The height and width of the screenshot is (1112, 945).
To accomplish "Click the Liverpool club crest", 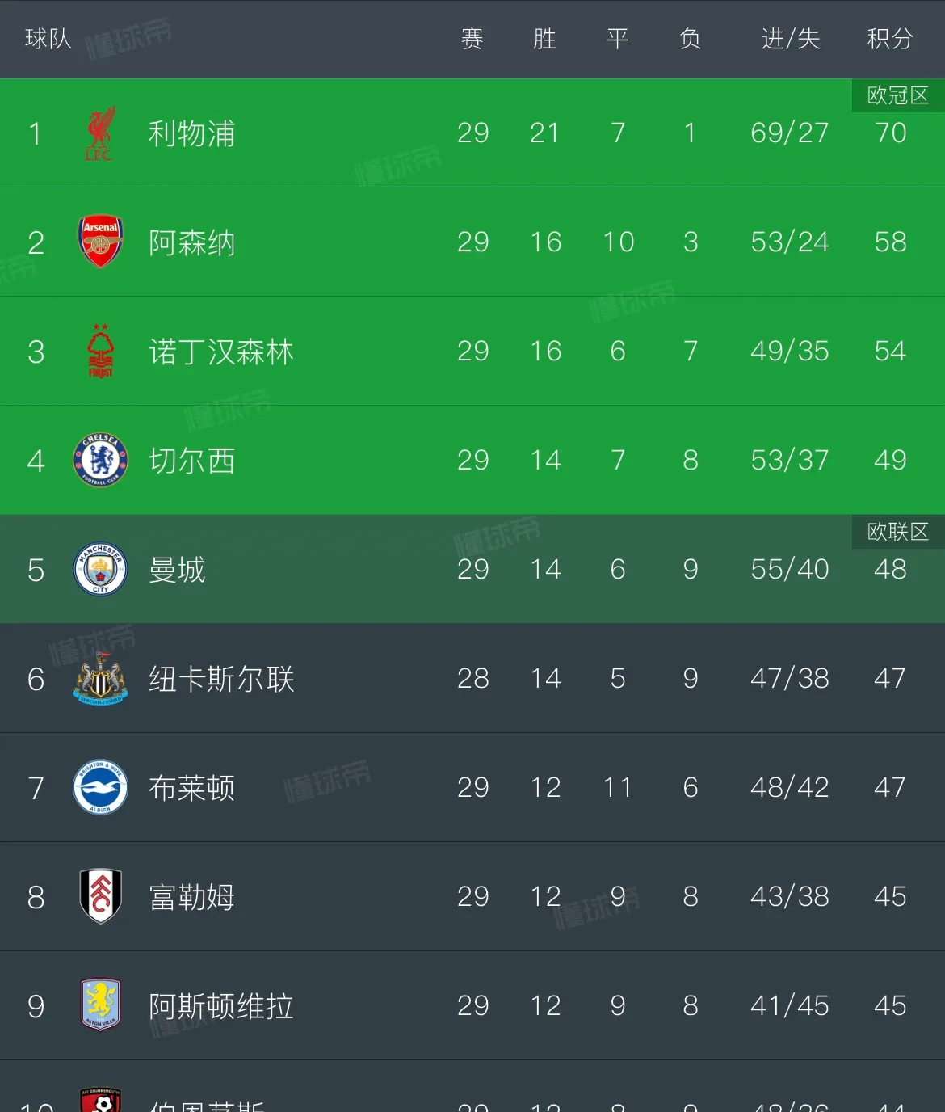I will [x=99, y=133].
